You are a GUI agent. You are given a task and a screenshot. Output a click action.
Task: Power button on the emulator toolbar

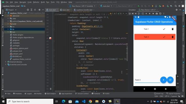pos(130,14)
